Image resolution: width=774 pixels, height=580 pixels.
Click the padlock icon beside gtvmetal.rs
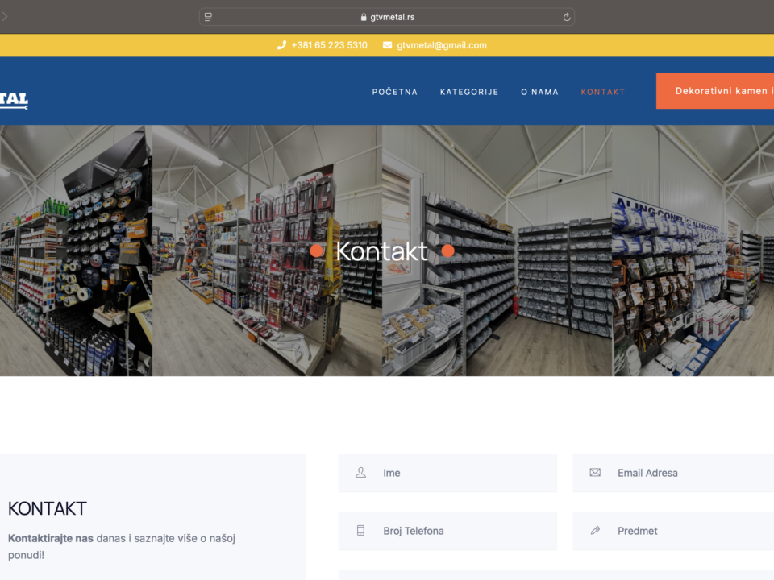[364, 17]
